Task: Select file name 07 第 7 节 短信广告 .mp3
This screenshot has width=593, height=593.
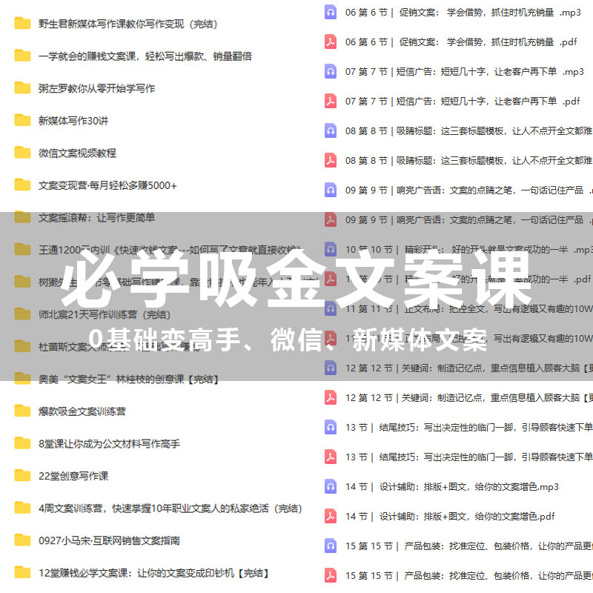Action: pyautogui.click(x=465, y=71)
